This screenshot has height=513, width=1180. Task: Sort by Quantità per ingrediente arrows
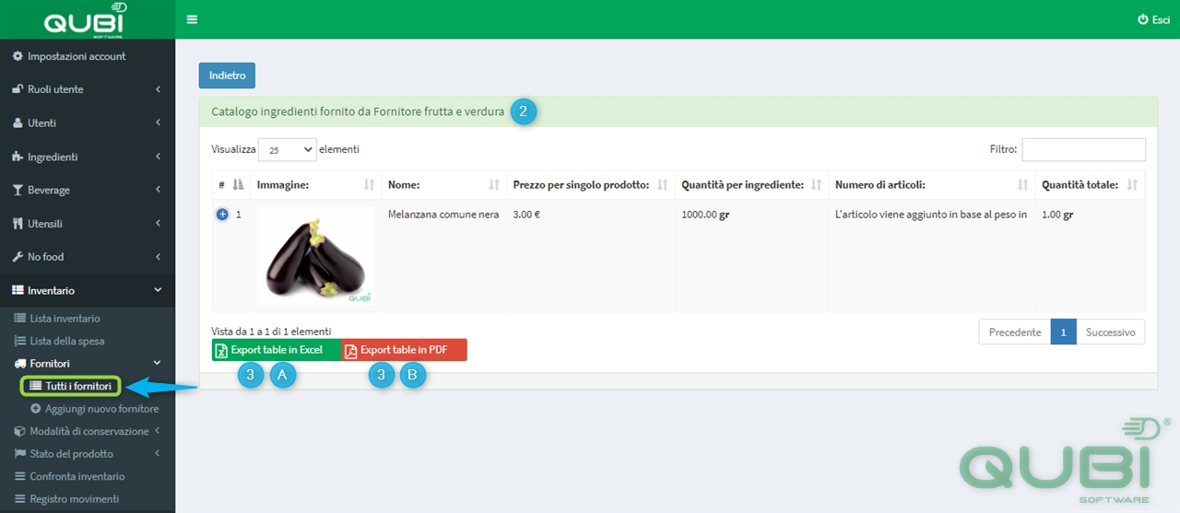(x=816, y=185)
